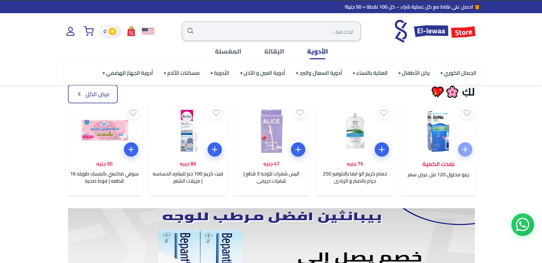Viewport: 542px width, 263px height.
Task: Favorite the ReNu solution with heart
Action: point(467,113)
